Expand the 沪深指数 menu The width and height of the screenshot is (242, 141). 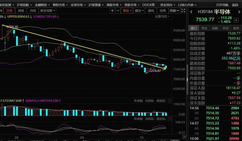click(x=24, y=5)
